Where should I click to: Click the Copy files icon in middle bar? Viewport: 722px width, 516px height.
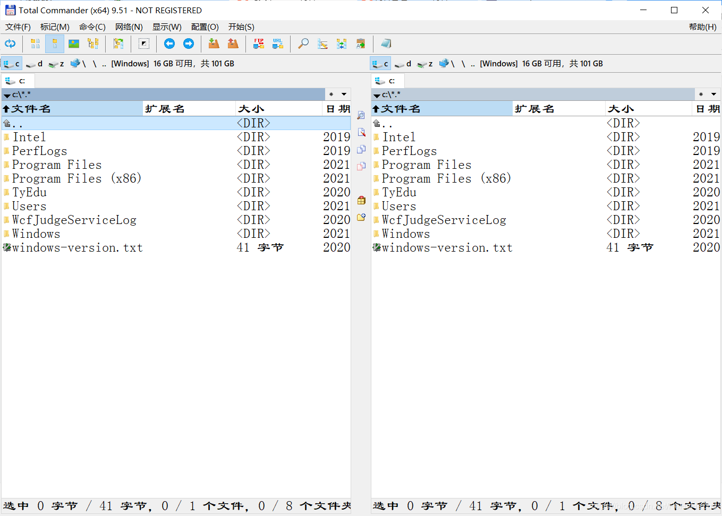361,149
